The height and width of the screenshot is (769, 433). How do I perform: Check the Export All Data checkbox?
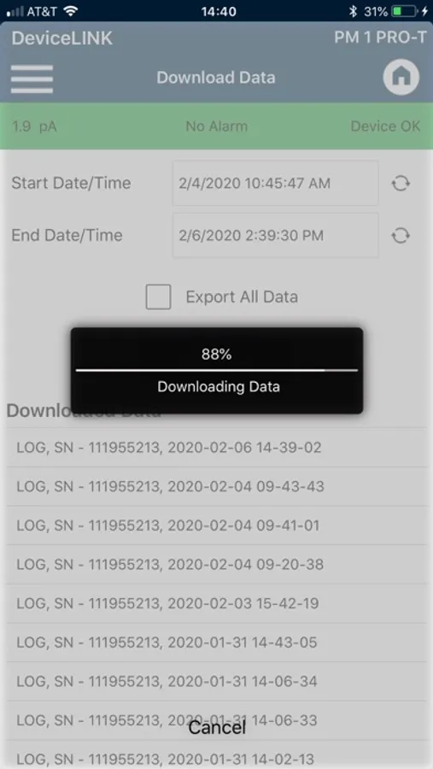pyautogui.click(x=158, y=296)
